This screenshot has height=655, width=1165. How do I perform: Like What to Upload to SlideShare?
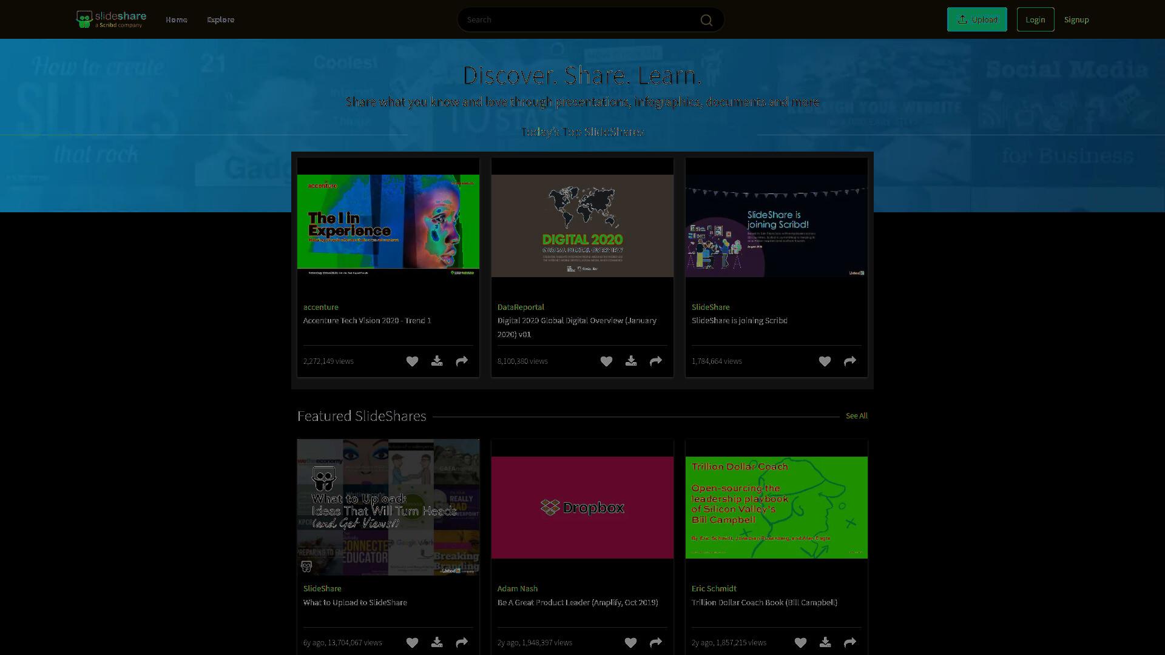(412, 643)
